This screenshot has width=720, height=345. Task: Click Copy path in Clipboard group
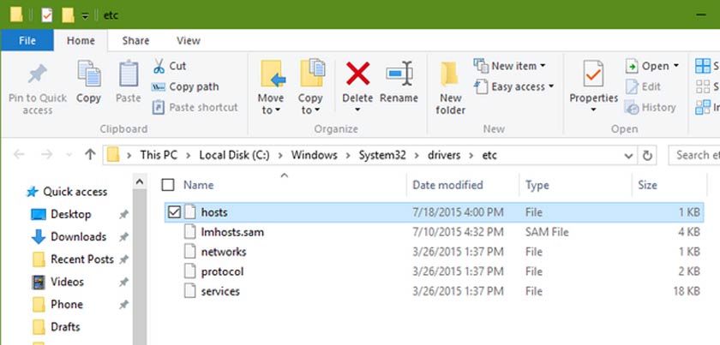tap(185, 86)
